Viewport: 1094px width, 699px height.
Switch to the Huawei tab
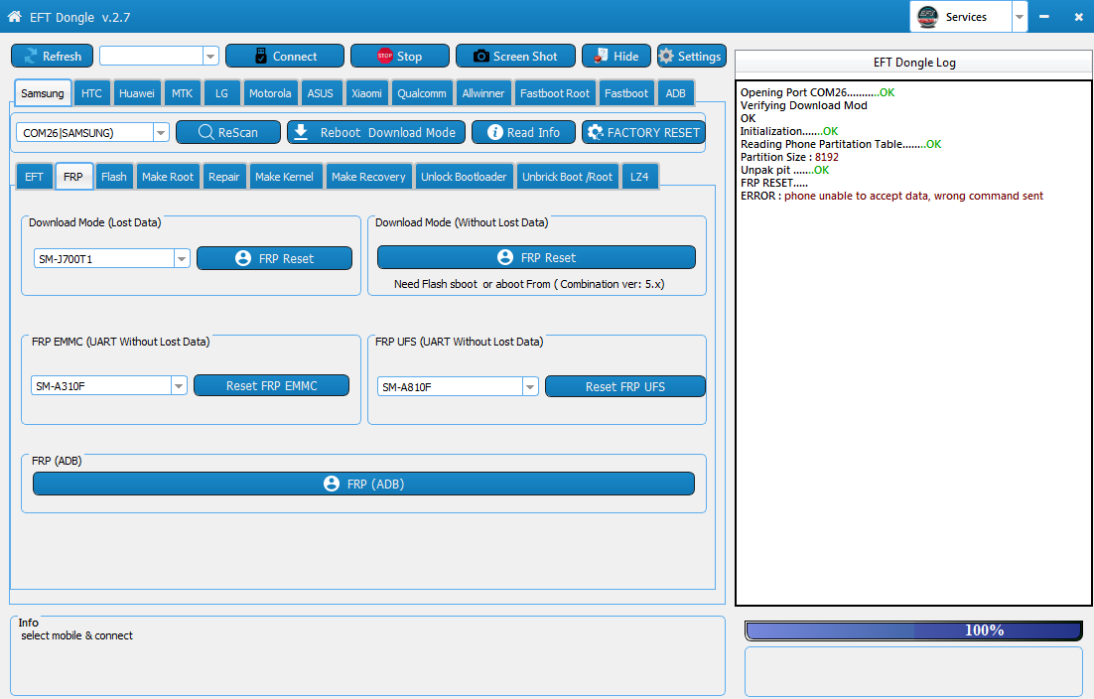[x=137, y=92]
